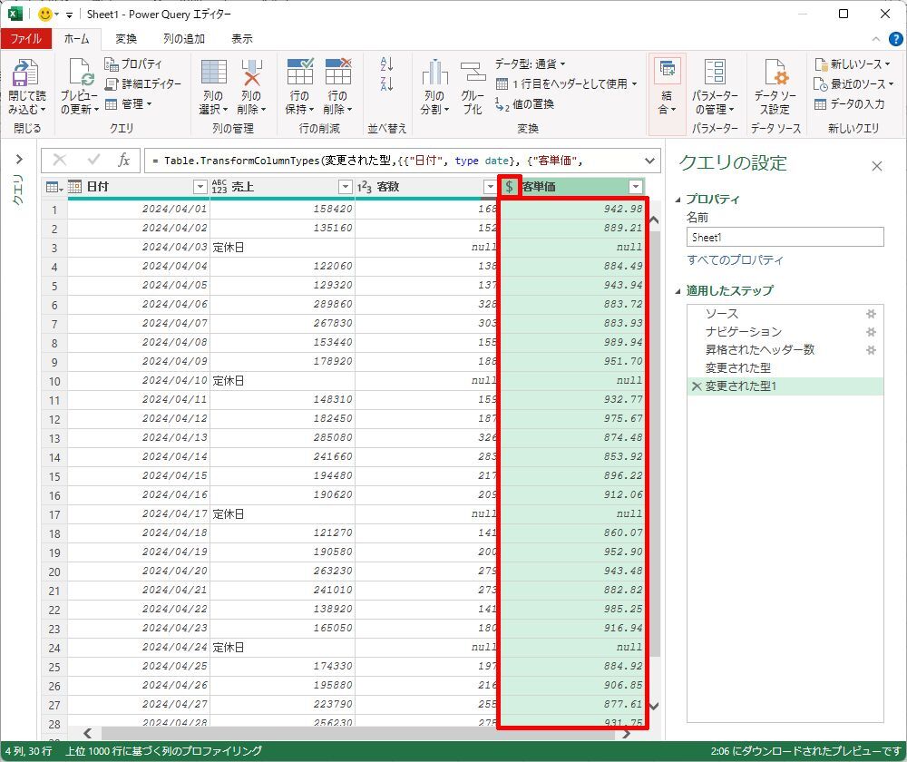Open the 日付 column filter dropdown
This screenshot has height=762, width=907.
click(200, 187)
